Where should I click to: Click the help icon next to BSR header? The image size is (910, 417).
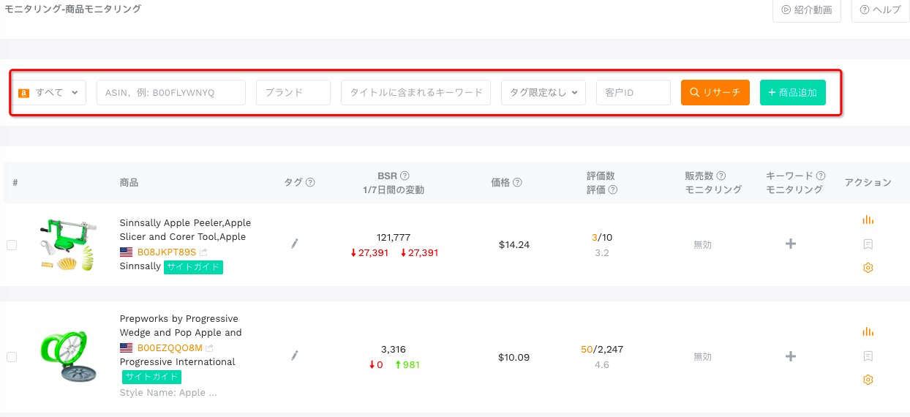(x=405, y=176)
